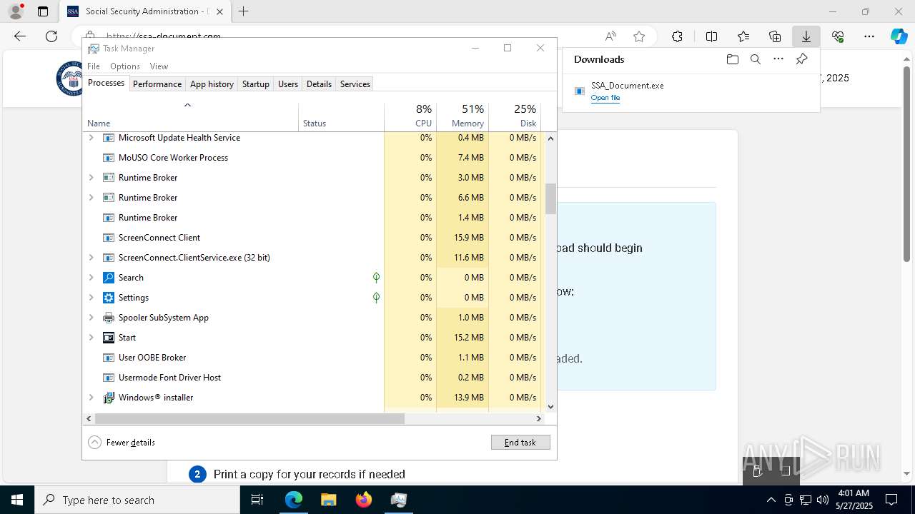Viewport: 915px width, 514px height.
Task: Click the Edge downloads toolbar button
Action: tap(806, 36)
